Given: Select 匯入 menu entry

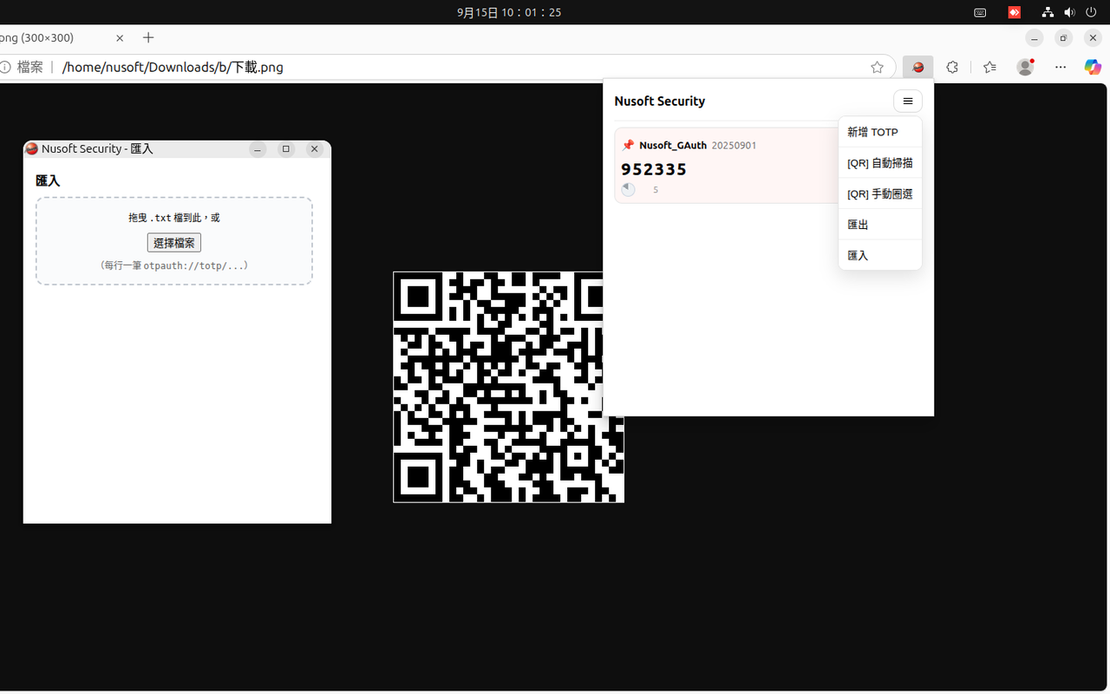Looking at the screenshot, I should coord(879,255).
